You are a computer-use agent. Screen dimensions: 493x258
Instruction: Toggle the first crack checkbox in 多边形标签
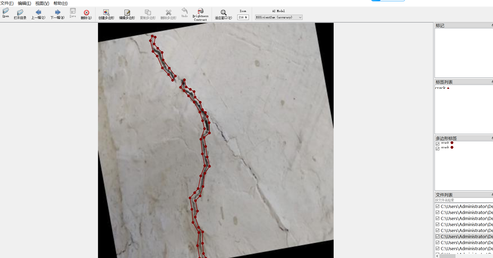click(x=437, y=144)
